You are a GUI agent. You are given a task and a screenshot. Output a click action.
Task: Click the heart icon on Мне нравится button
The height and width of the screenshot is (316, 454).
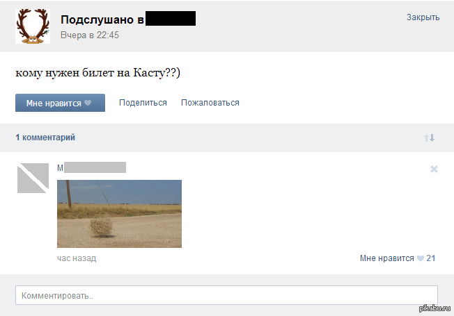click(x=88, y=103)
